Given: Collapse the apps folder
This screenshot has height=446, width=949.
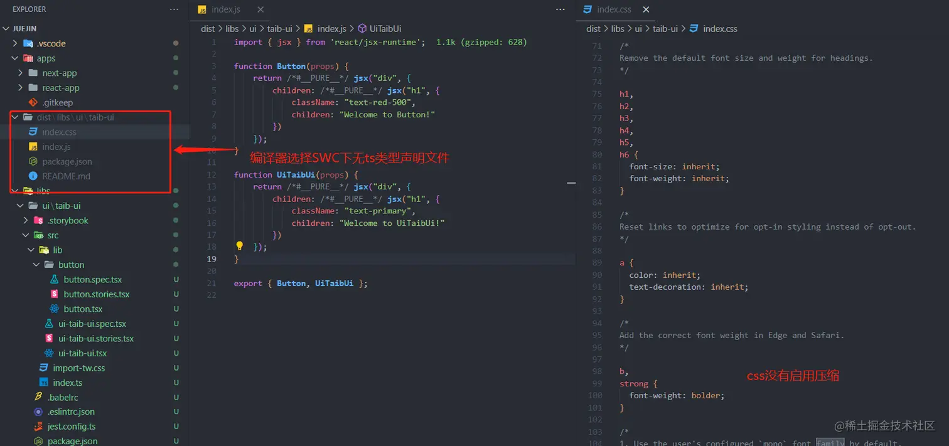Looking at the screenshot, I should click(15, 58).
